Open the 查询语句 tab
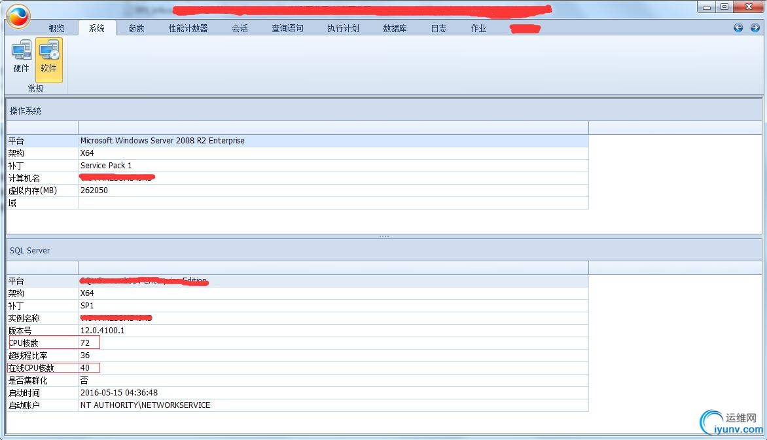Image resolution: width=767 pixels, height=440 pixels. pos(288,28)
